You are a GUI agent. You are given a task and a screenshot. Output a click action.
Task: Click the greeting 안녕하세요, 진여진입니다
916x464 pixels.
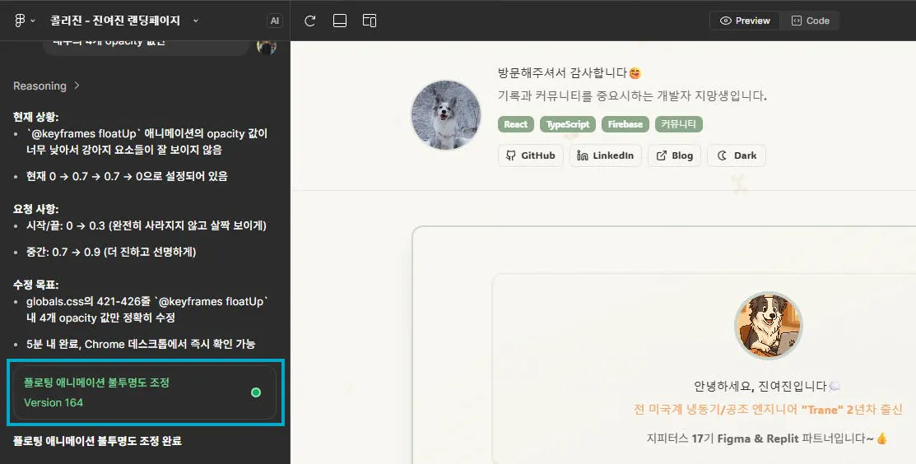(x=767, y=387)
